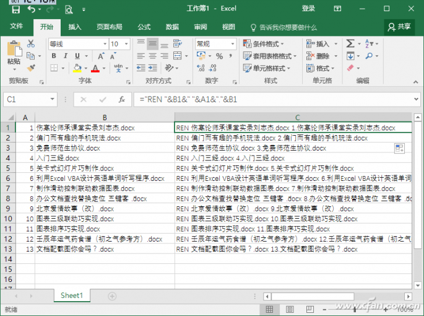Collapse the ribbon with the chevron
424x316 pixels.
(415, 82)
